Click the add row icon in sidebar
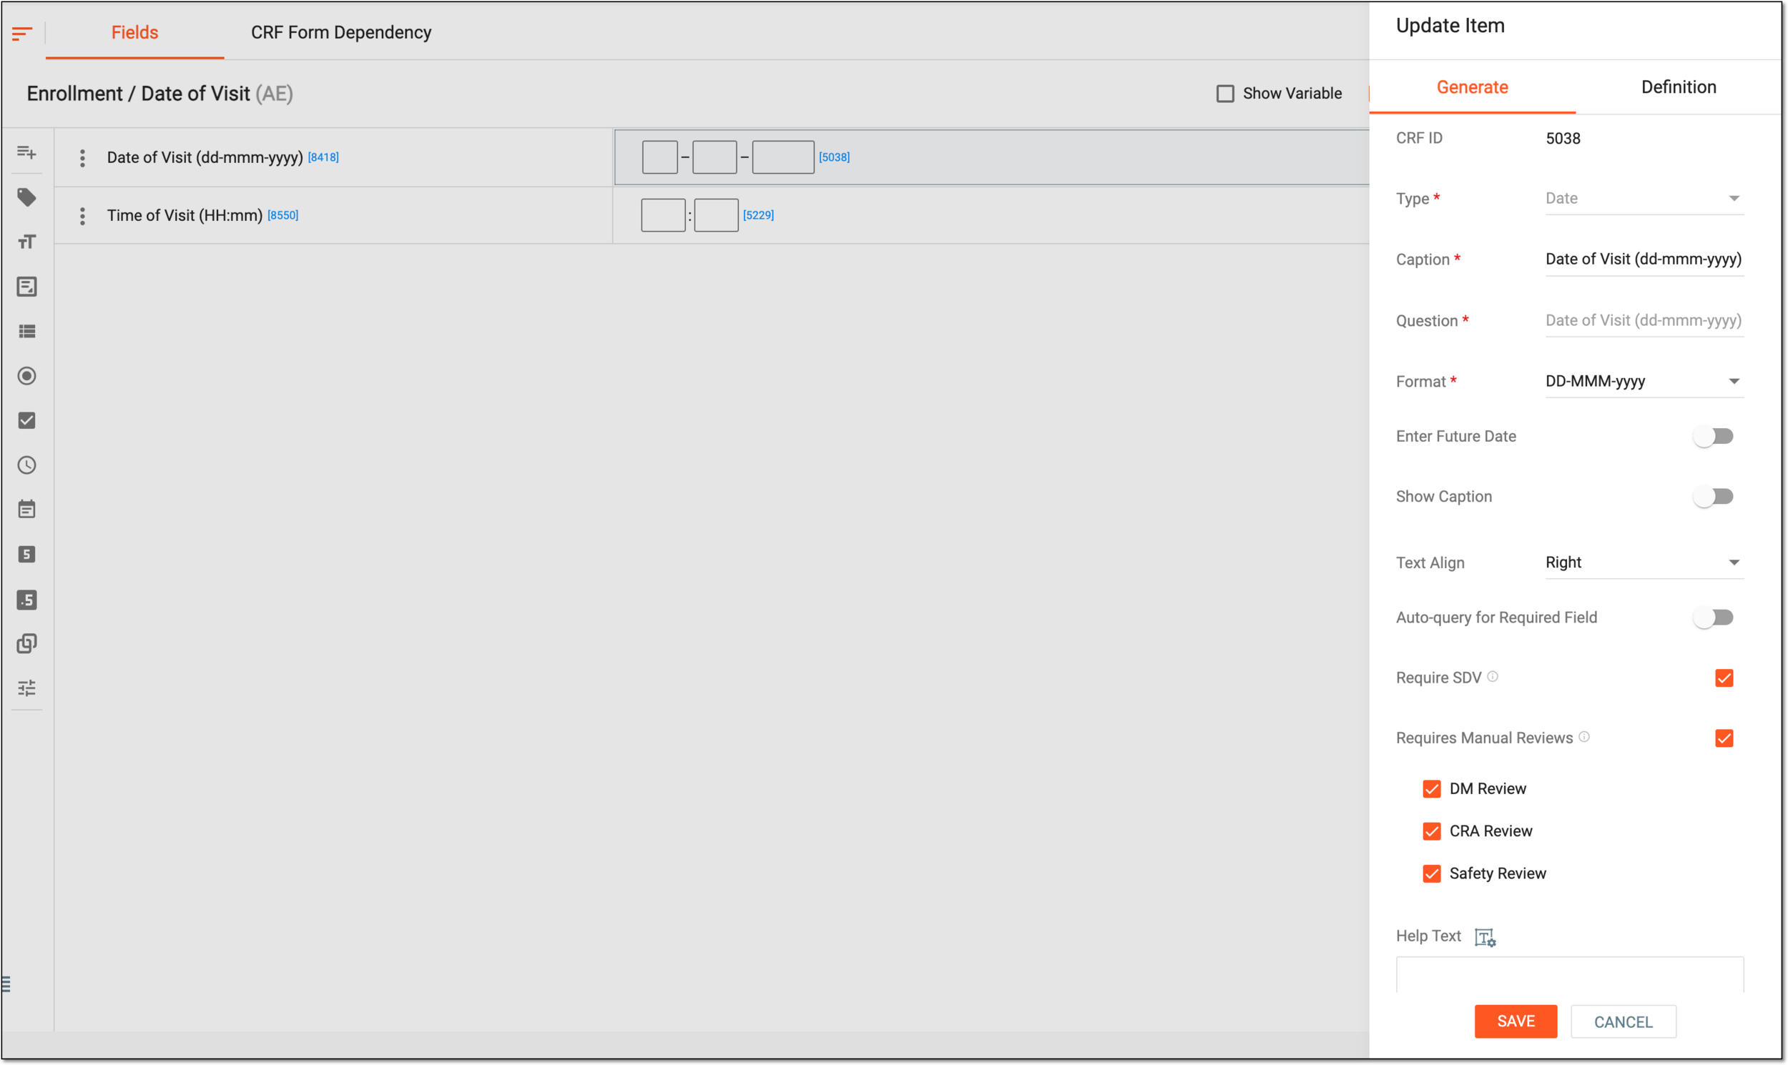The height and width of the screenshot is (1065, 1788). 26,152
